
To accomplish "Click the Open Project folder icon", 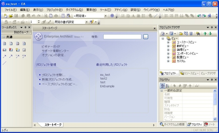I will tap(11, 16).
